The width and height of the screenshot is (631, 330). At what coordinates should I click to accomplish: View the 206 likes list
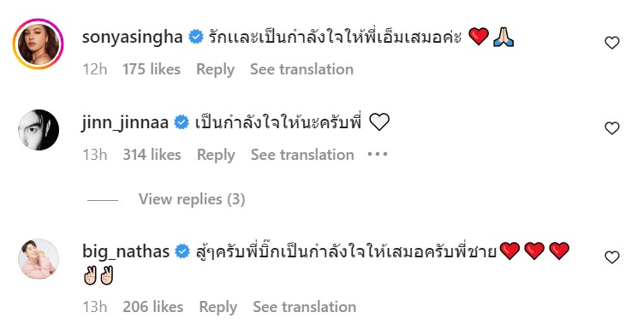pyautogui.click(x=153, y=307)
